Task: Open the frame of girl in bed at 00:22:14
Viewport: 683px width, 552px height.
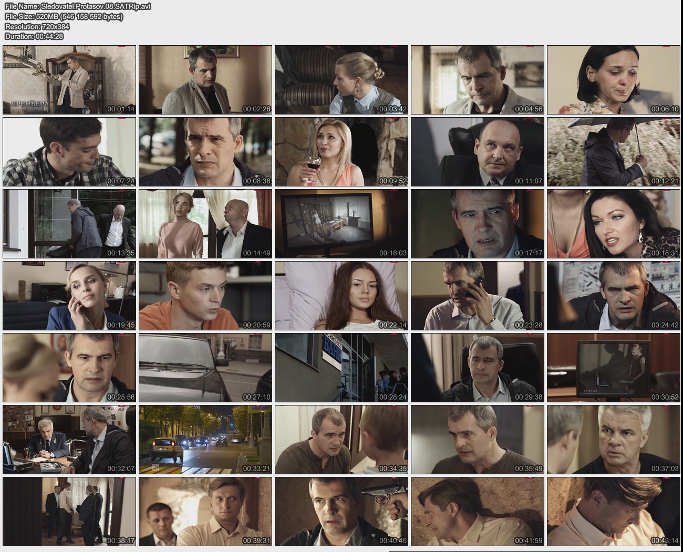Action: (341, 296)
